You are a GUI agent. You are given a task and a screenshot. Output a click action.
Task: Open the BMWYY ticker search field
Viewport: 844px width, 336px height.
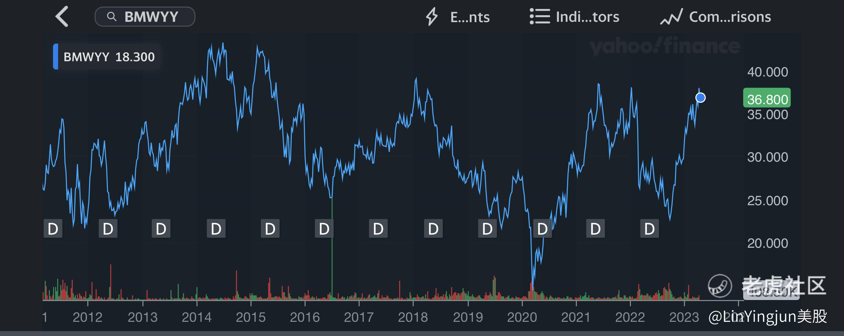pos(145,17)
